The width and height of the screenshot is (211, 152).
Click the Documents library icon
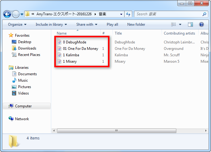[x=14, y=74]
